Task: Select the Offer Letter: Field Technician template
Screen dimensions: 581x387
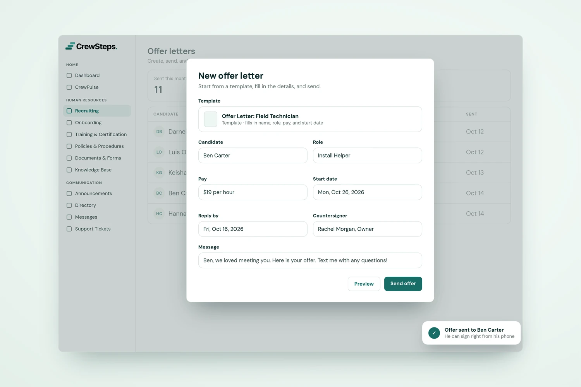Action: point(310,119)
